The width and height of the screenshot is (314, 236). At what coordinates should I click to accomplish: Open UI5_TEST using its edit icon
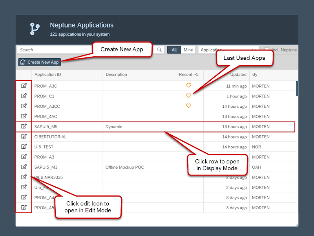[24, 147]
